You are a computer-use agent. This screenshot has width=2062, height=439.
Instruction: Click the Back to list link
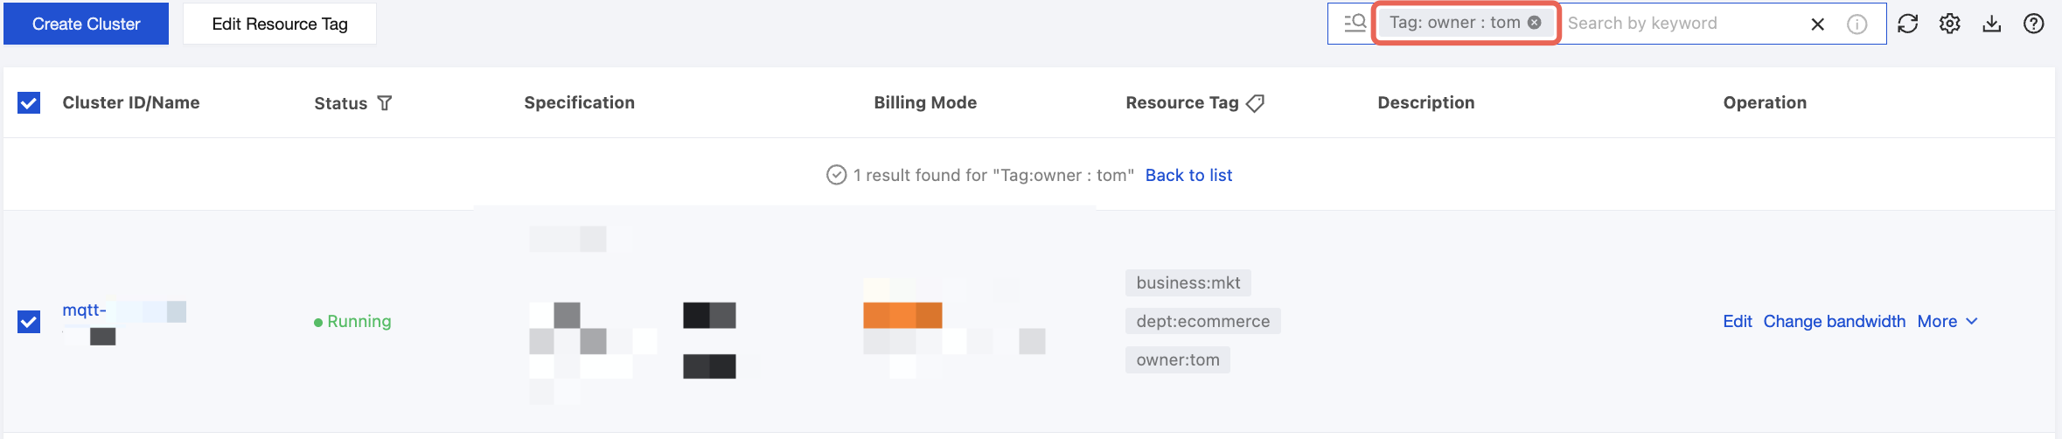tap(1188, 175)
